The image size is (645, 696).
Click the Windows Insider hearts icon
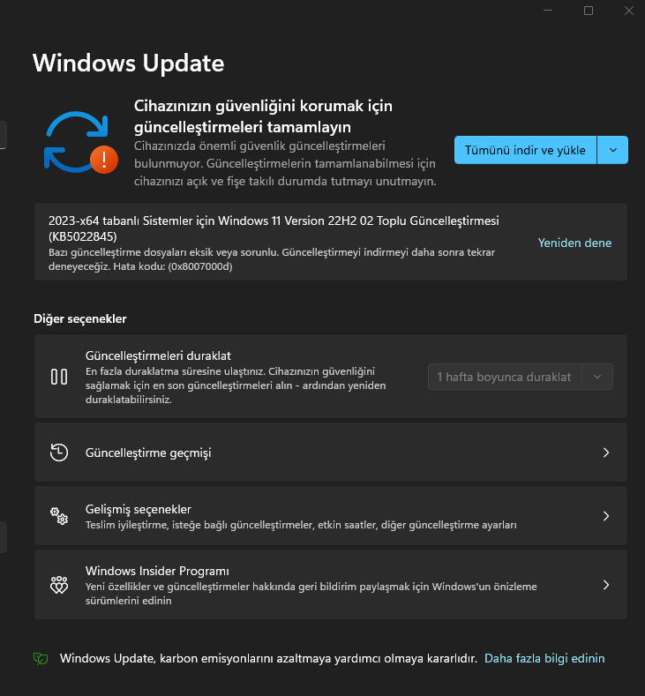[x=59, y=585]
